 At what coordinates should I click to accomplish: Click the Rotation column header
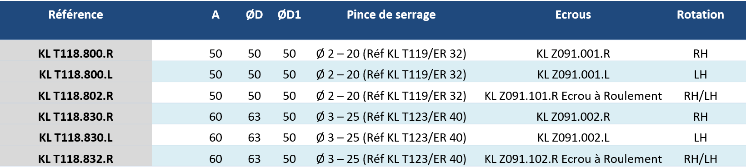click(700, 15)
